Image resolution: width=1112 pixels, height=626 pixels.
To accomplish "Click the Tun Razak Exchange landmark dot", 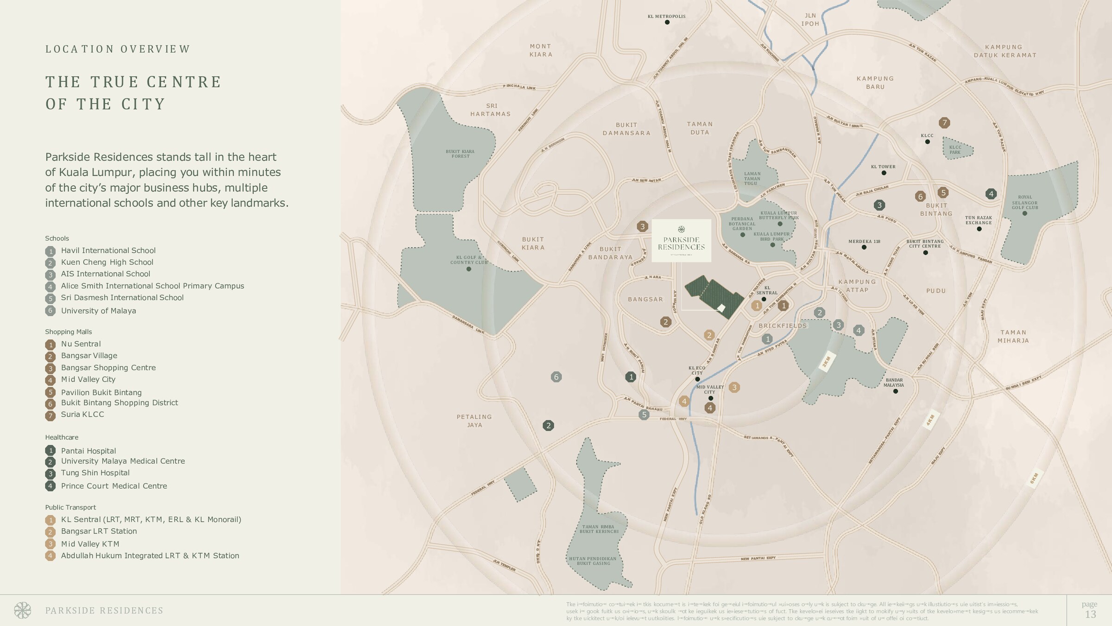I will click(x=979, y=229).
